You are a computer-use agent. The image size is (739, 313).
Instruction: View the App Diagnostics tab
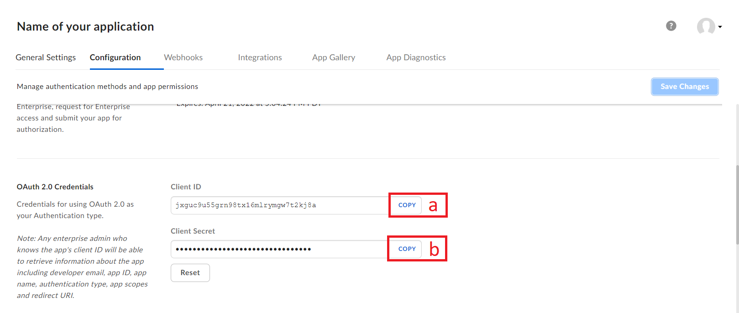(x=416, y=57)
